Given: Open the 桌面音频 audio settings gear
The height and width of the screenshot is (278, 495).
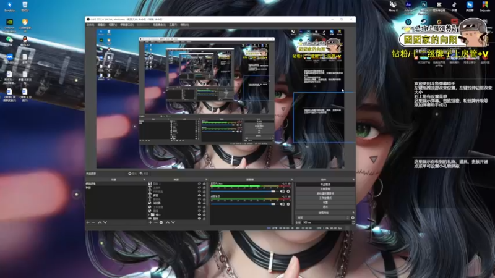Looking at the screenshot, I should tap(288, 204).
